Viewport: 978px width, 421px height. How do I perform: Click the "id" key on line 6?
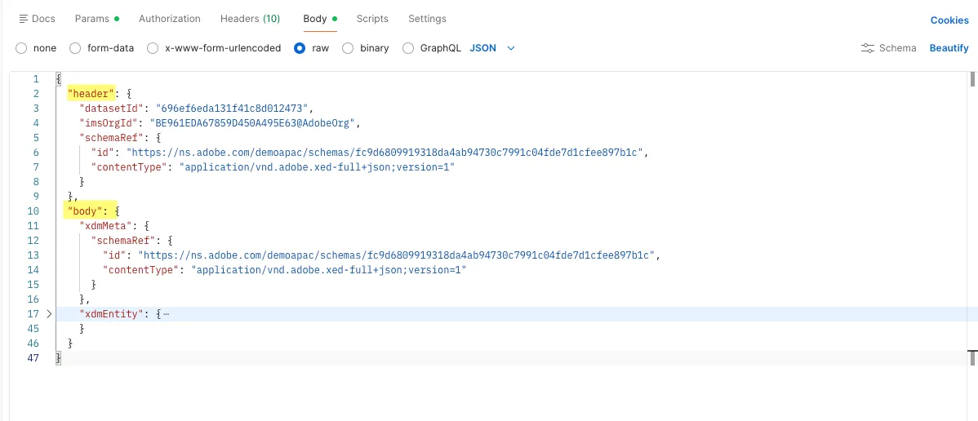click(x=103, y=153)
